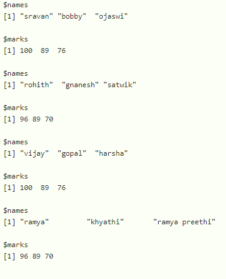The height and width of the screenshot is (279, 226).
Task: Click the value 76 below "harsha"
Action: 61,188
